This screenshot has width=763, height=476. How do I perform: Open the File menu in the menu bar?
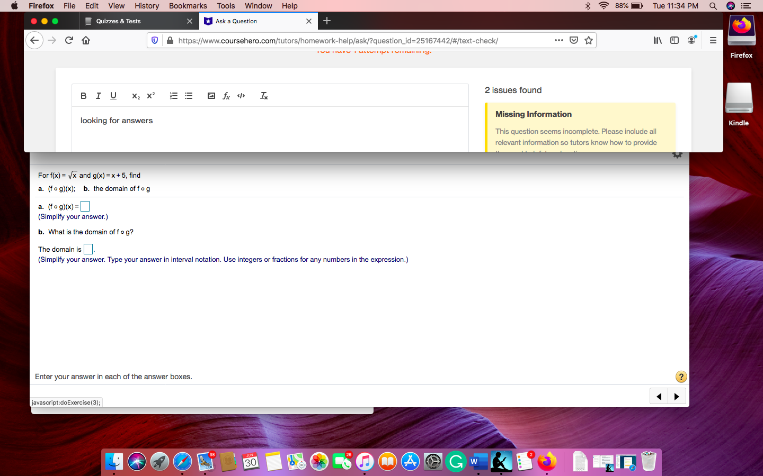(x=69, y=6)
